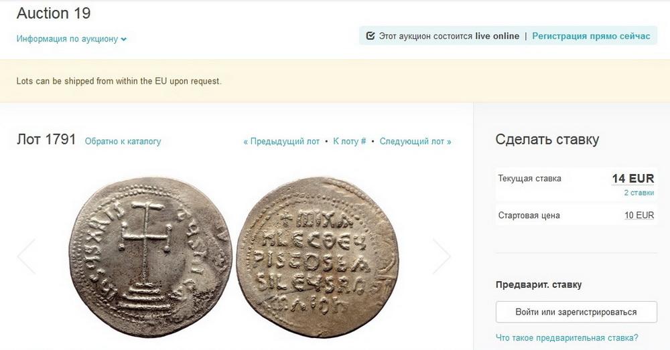Click the live online checkmark icon
Screen dimensions: 670x350
[371, 36]
